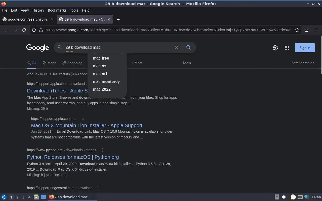Open the file manager in taskbar
Image resolution: width=322 pixels, height=201 pixels.
click(x=36, y=197)
